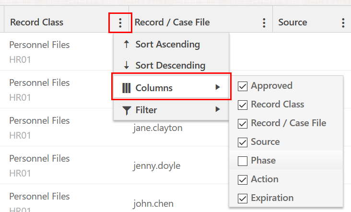The width and height of the screenshot is (351, 212).
Task: Toggle the Record Class column checkbox
Action: (243, 105)
